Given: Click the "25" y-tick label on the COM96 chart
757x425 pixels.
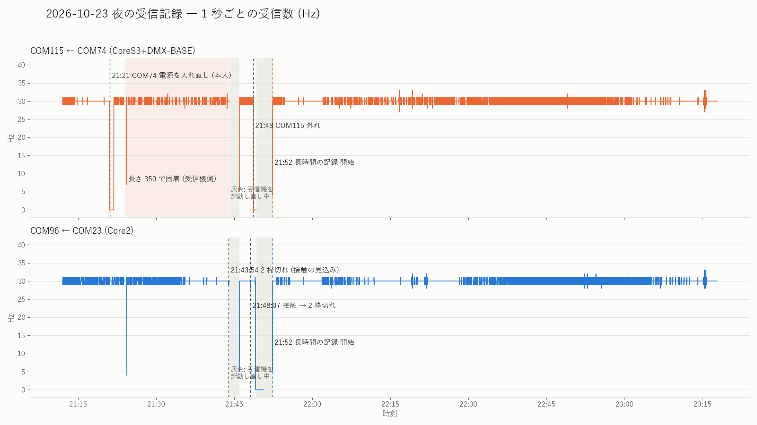Looking at the screenshot, I should click(x=21, y=299).
